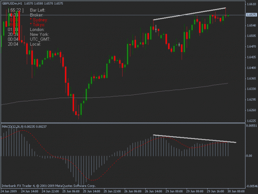Click the time axis label 24 Jun 22:00

50,191
